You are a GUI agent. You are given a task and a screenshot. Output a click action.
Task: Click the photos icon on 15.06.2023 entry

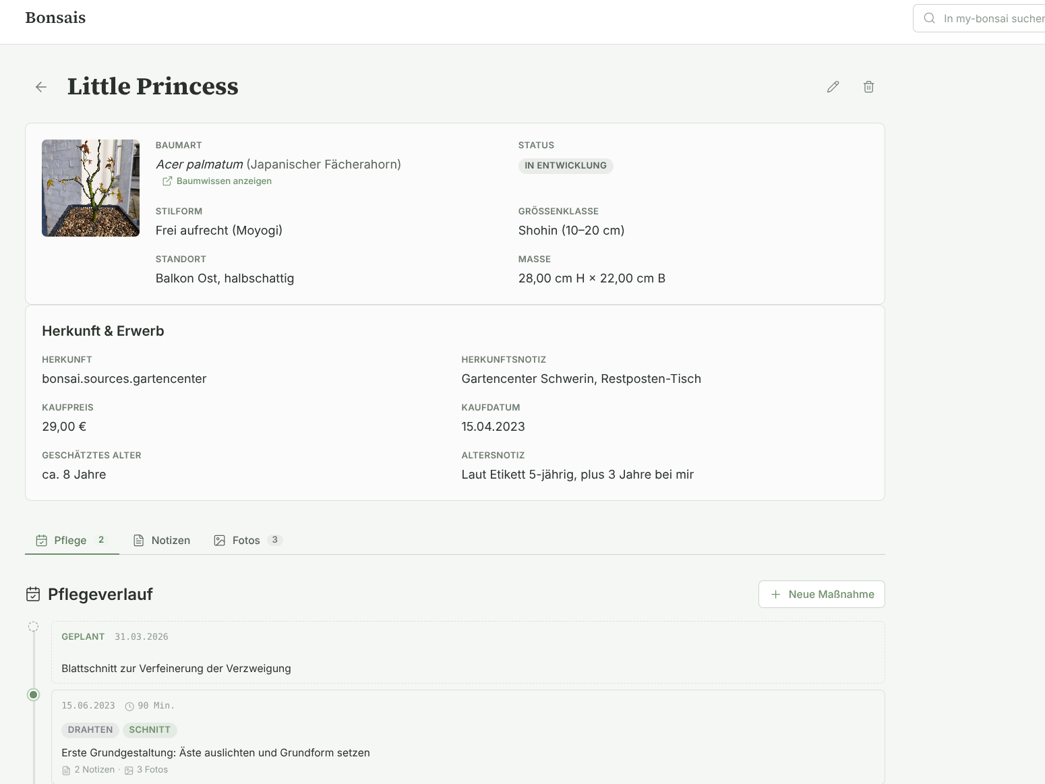129,771
